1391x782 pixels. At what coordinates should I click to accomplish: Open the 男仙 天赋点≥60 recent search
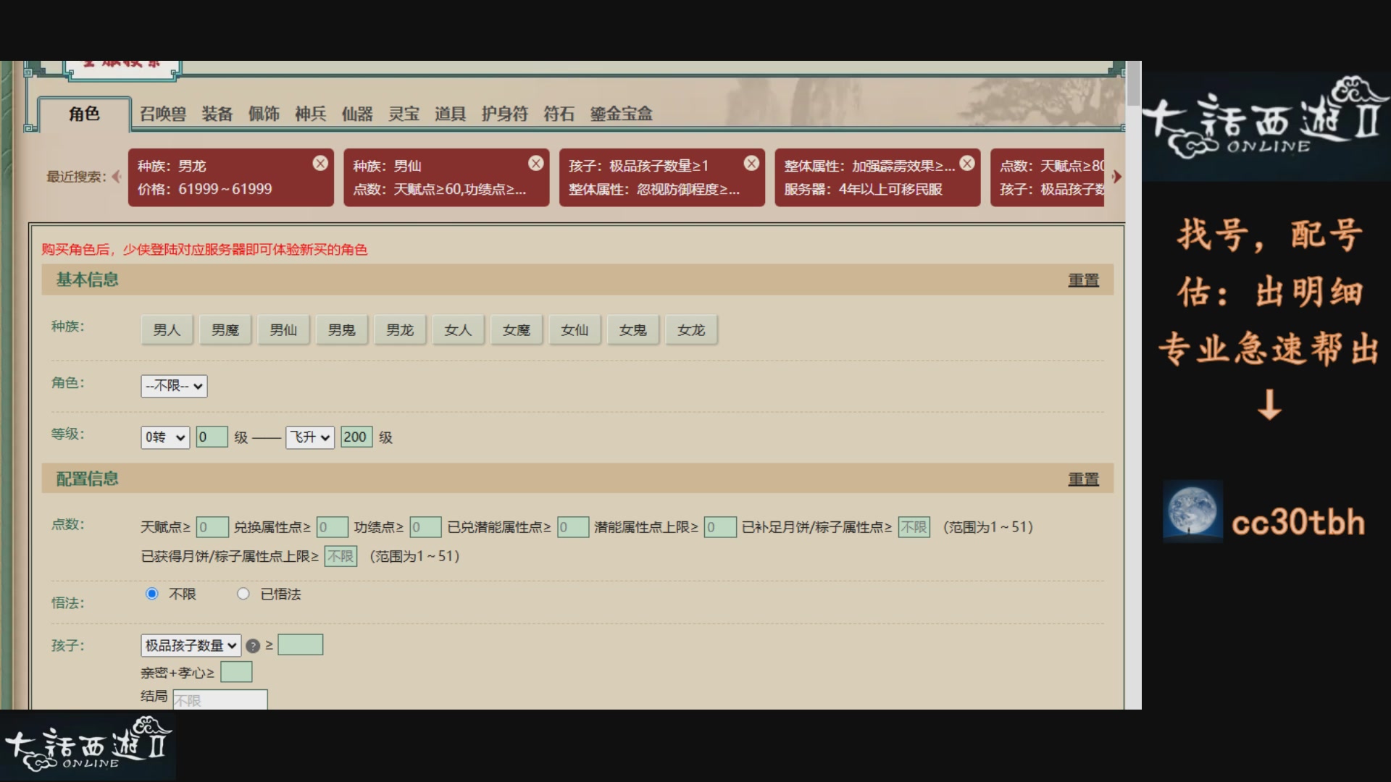tap(446, 177)
